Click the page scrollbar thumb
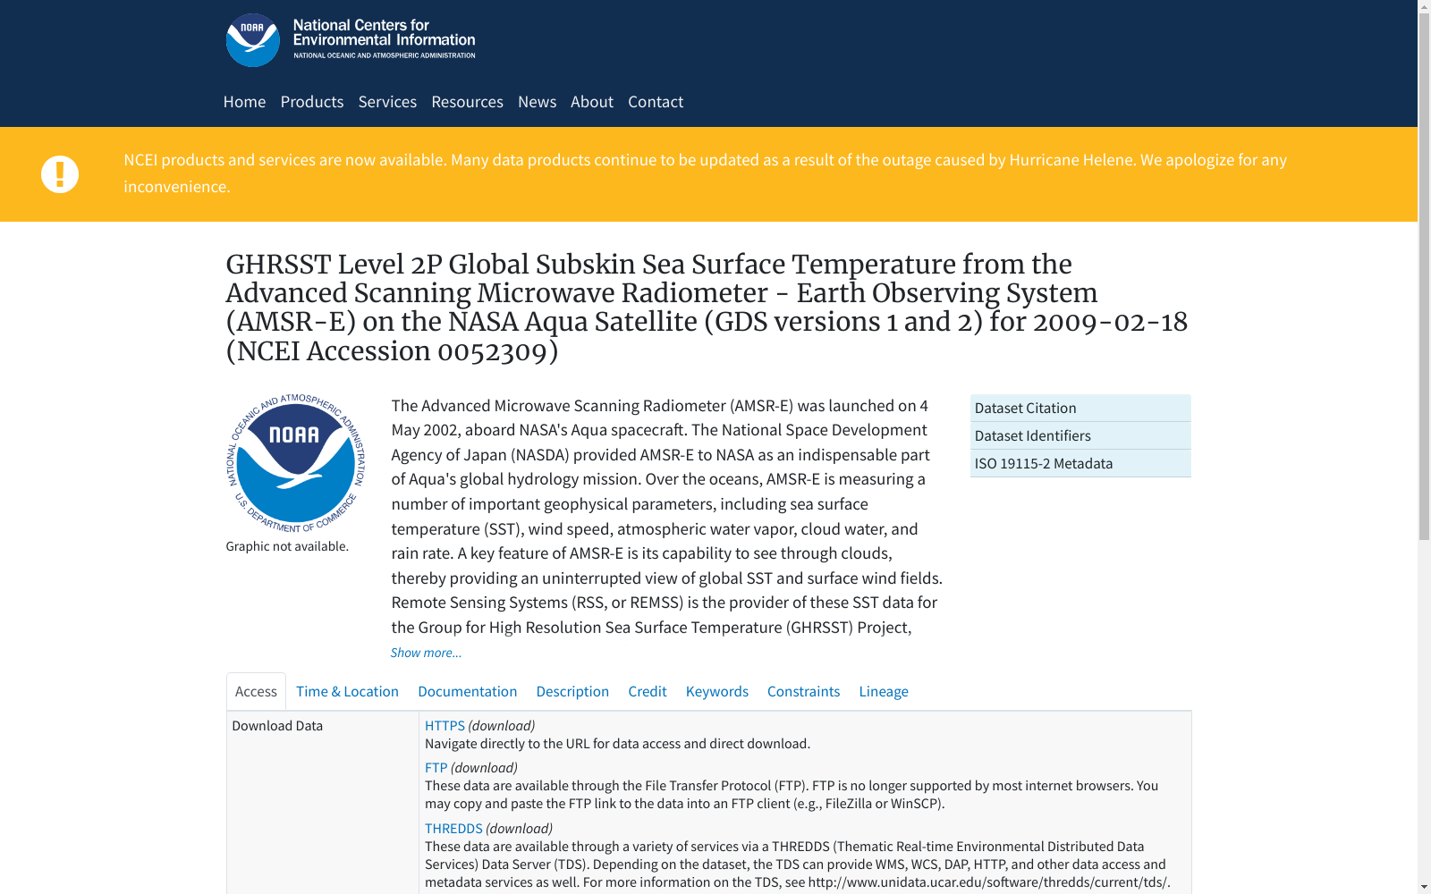The width and height of the screenshot is (1431, 894). tap(1424, 277)
